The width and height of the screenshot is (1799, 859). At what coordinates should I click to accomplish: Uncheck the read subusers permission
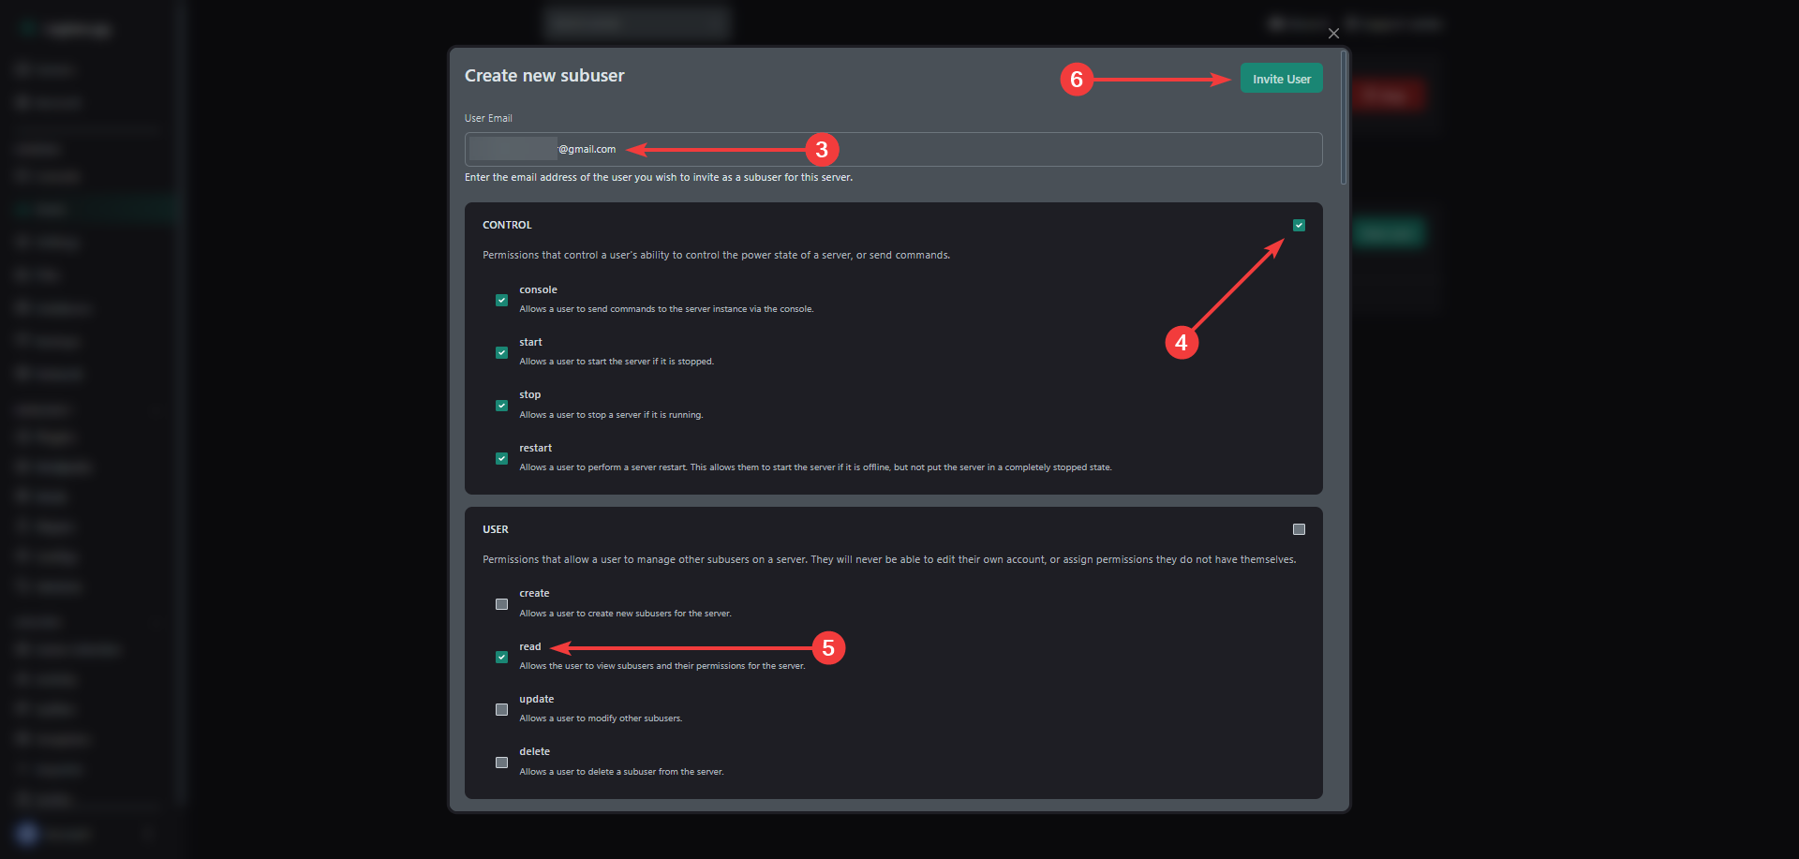point(501,657)
